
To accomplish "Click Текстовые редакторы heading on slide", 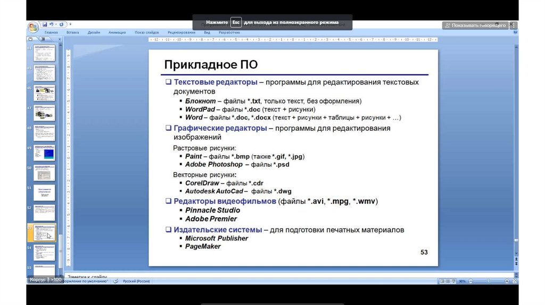I will pos(216,82).
